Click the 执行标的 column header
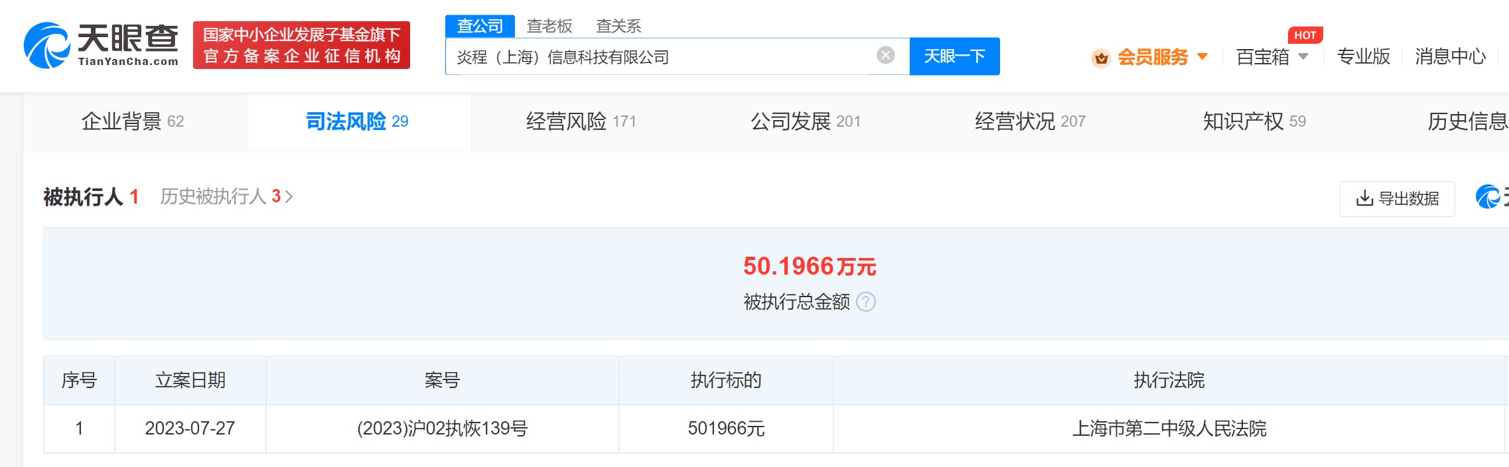The width and height of the screenshot is (1509, 467). (726, 380)
